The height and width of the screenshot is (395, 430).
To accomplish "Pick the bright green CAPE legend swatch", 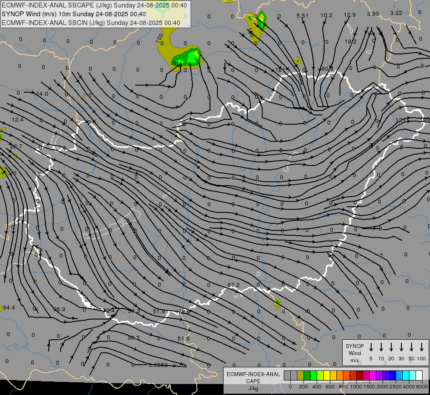I will pyautogui.click(x=314, y=376).
